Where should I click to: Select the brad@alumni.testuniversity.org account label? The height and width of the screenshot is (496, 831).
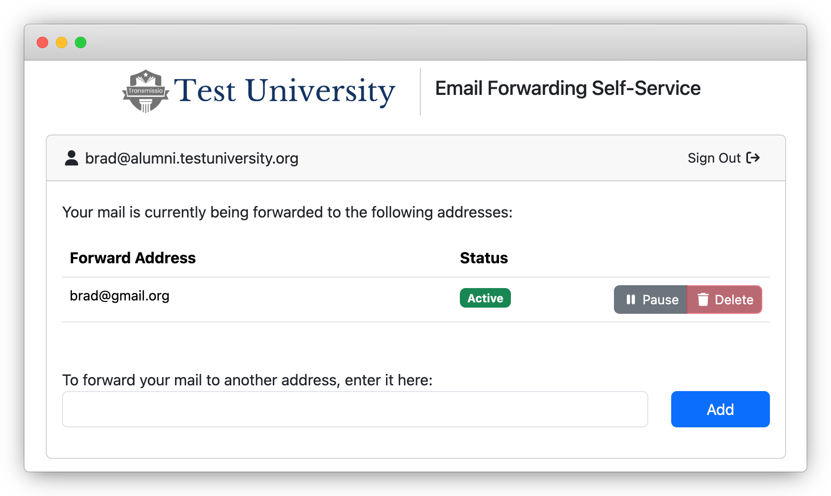tap(191, 158)
